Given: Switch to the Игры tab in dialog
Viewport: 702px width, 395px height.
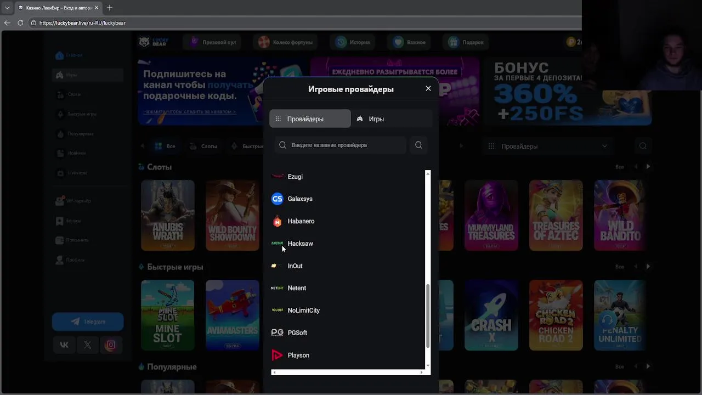Looking at the screenshot, I should (392, 119).
